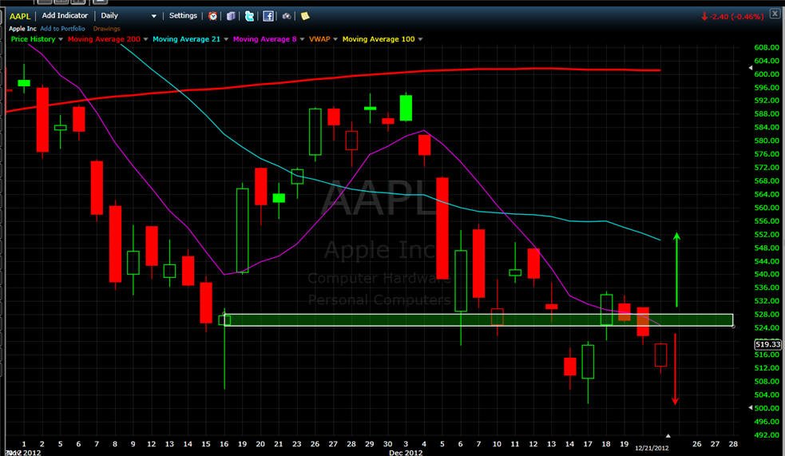
Task: Share the chart via Facebook icon
Action: pos(268,16)
